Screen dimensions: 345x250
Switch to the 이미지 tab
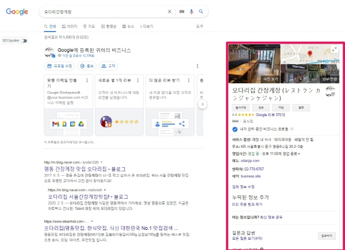(70, 26)
